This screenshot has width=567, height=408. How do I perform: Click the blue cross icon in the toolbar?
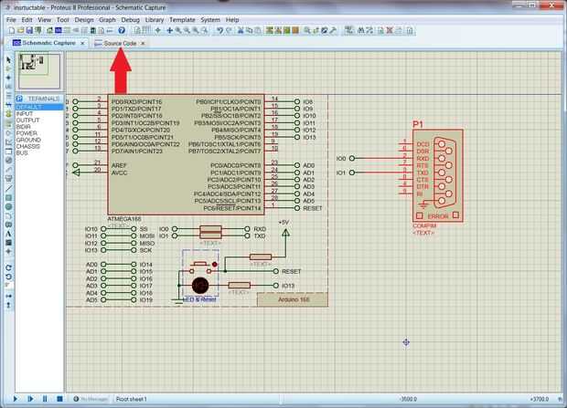[169, 31]
